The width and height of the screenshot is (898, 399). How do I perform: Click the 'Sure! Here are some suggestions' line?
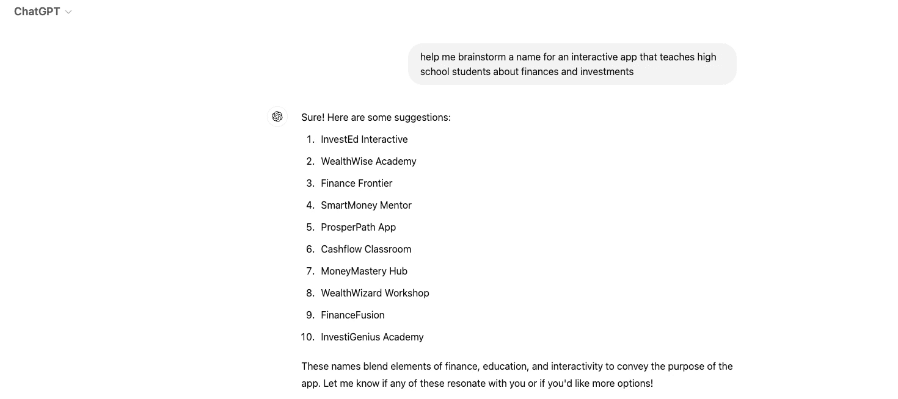(376, 117)
